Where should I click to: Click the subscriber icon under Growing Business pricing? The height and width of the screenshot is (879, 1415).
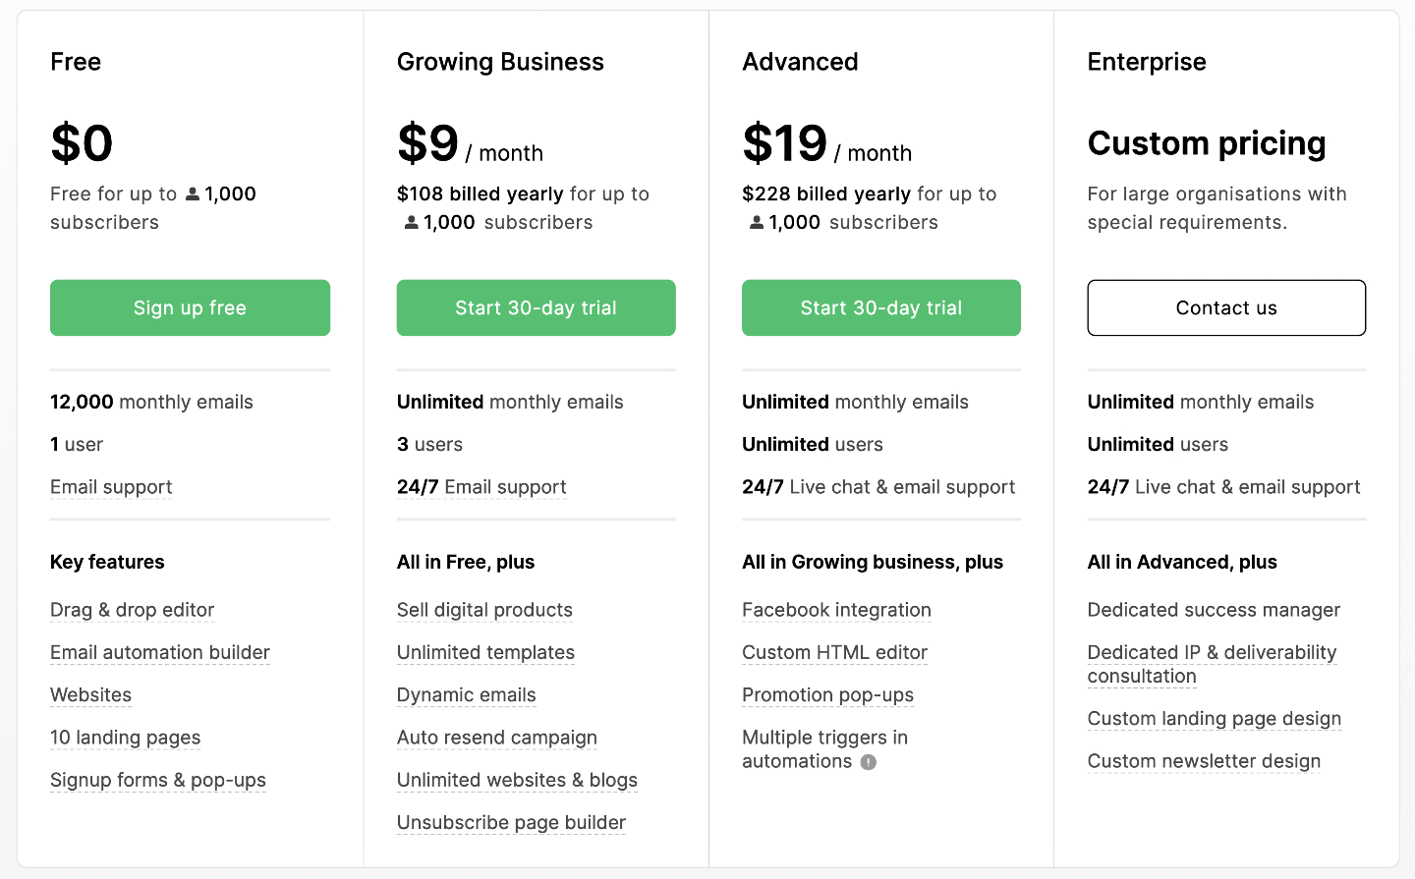click(412, 223)
